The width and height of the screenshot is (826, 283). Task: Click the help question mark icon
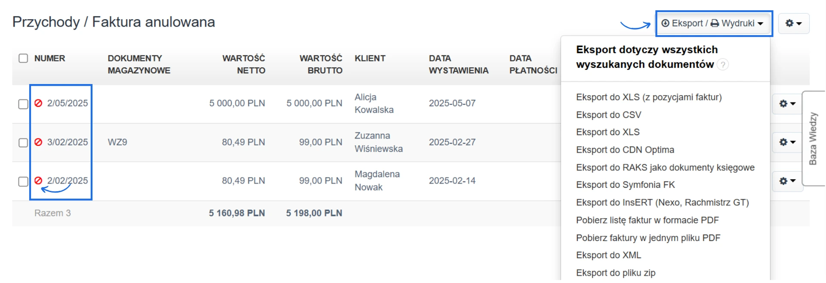[723, 65]
